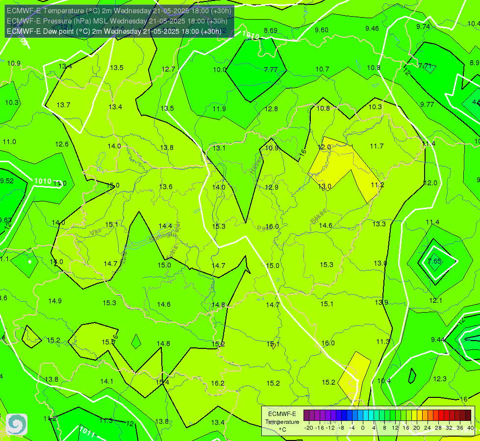
Task: Click the 12.9 temperature value
Action: [x=272, y=187]
